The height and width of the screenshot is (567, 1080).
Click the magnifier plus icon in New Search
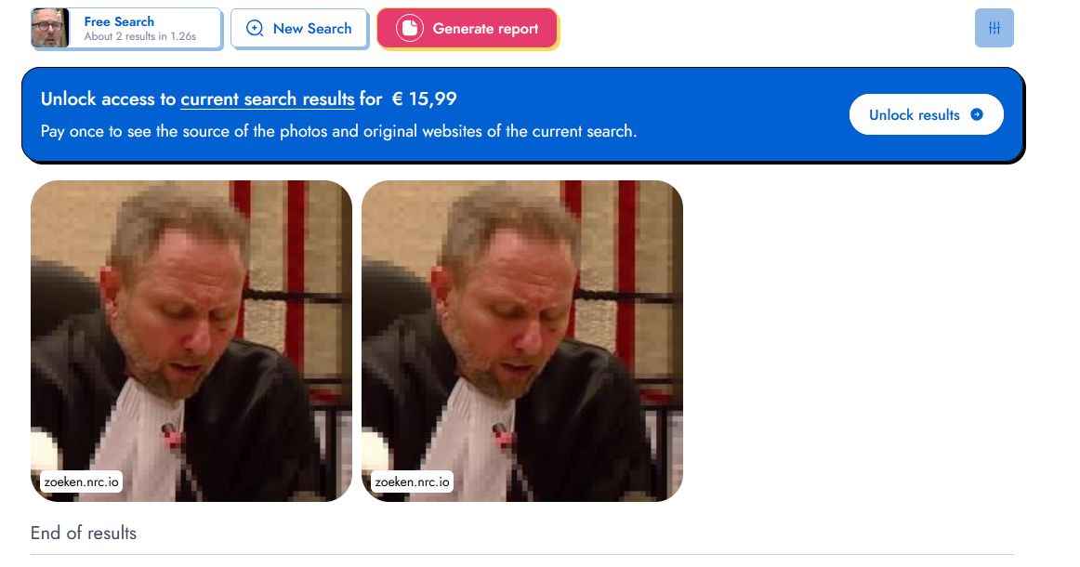[x=255, y=28]
